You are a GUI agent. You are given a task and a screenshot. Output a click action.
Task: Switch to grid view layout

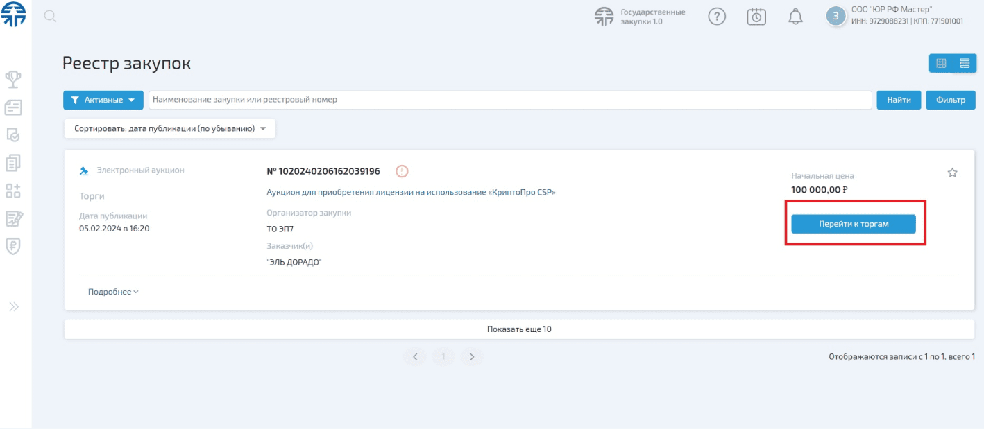(941, 63)
